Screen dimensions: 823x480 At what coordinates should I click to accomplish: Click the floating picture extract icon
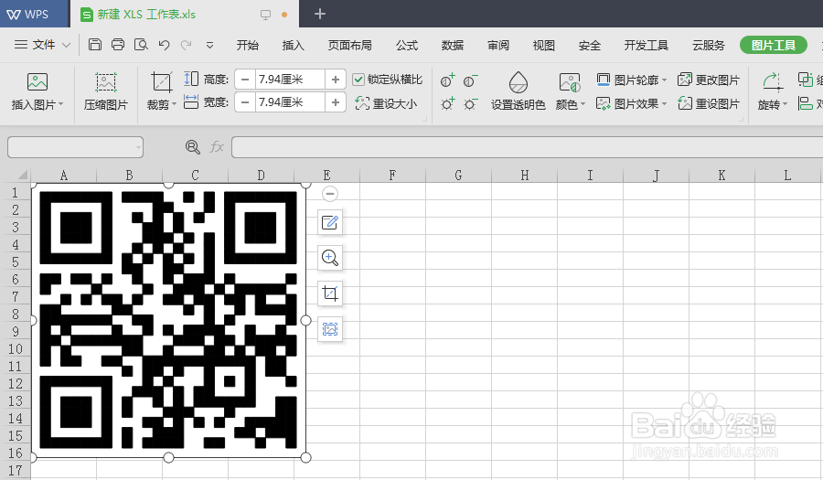coord(329,329)
